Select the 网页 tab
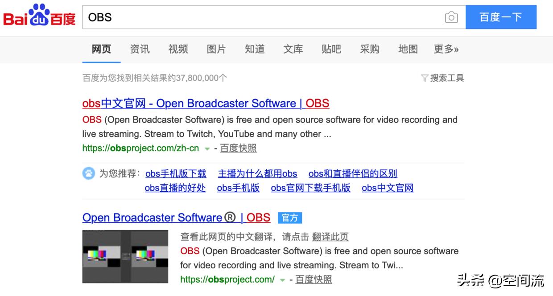 pos(101,49)
